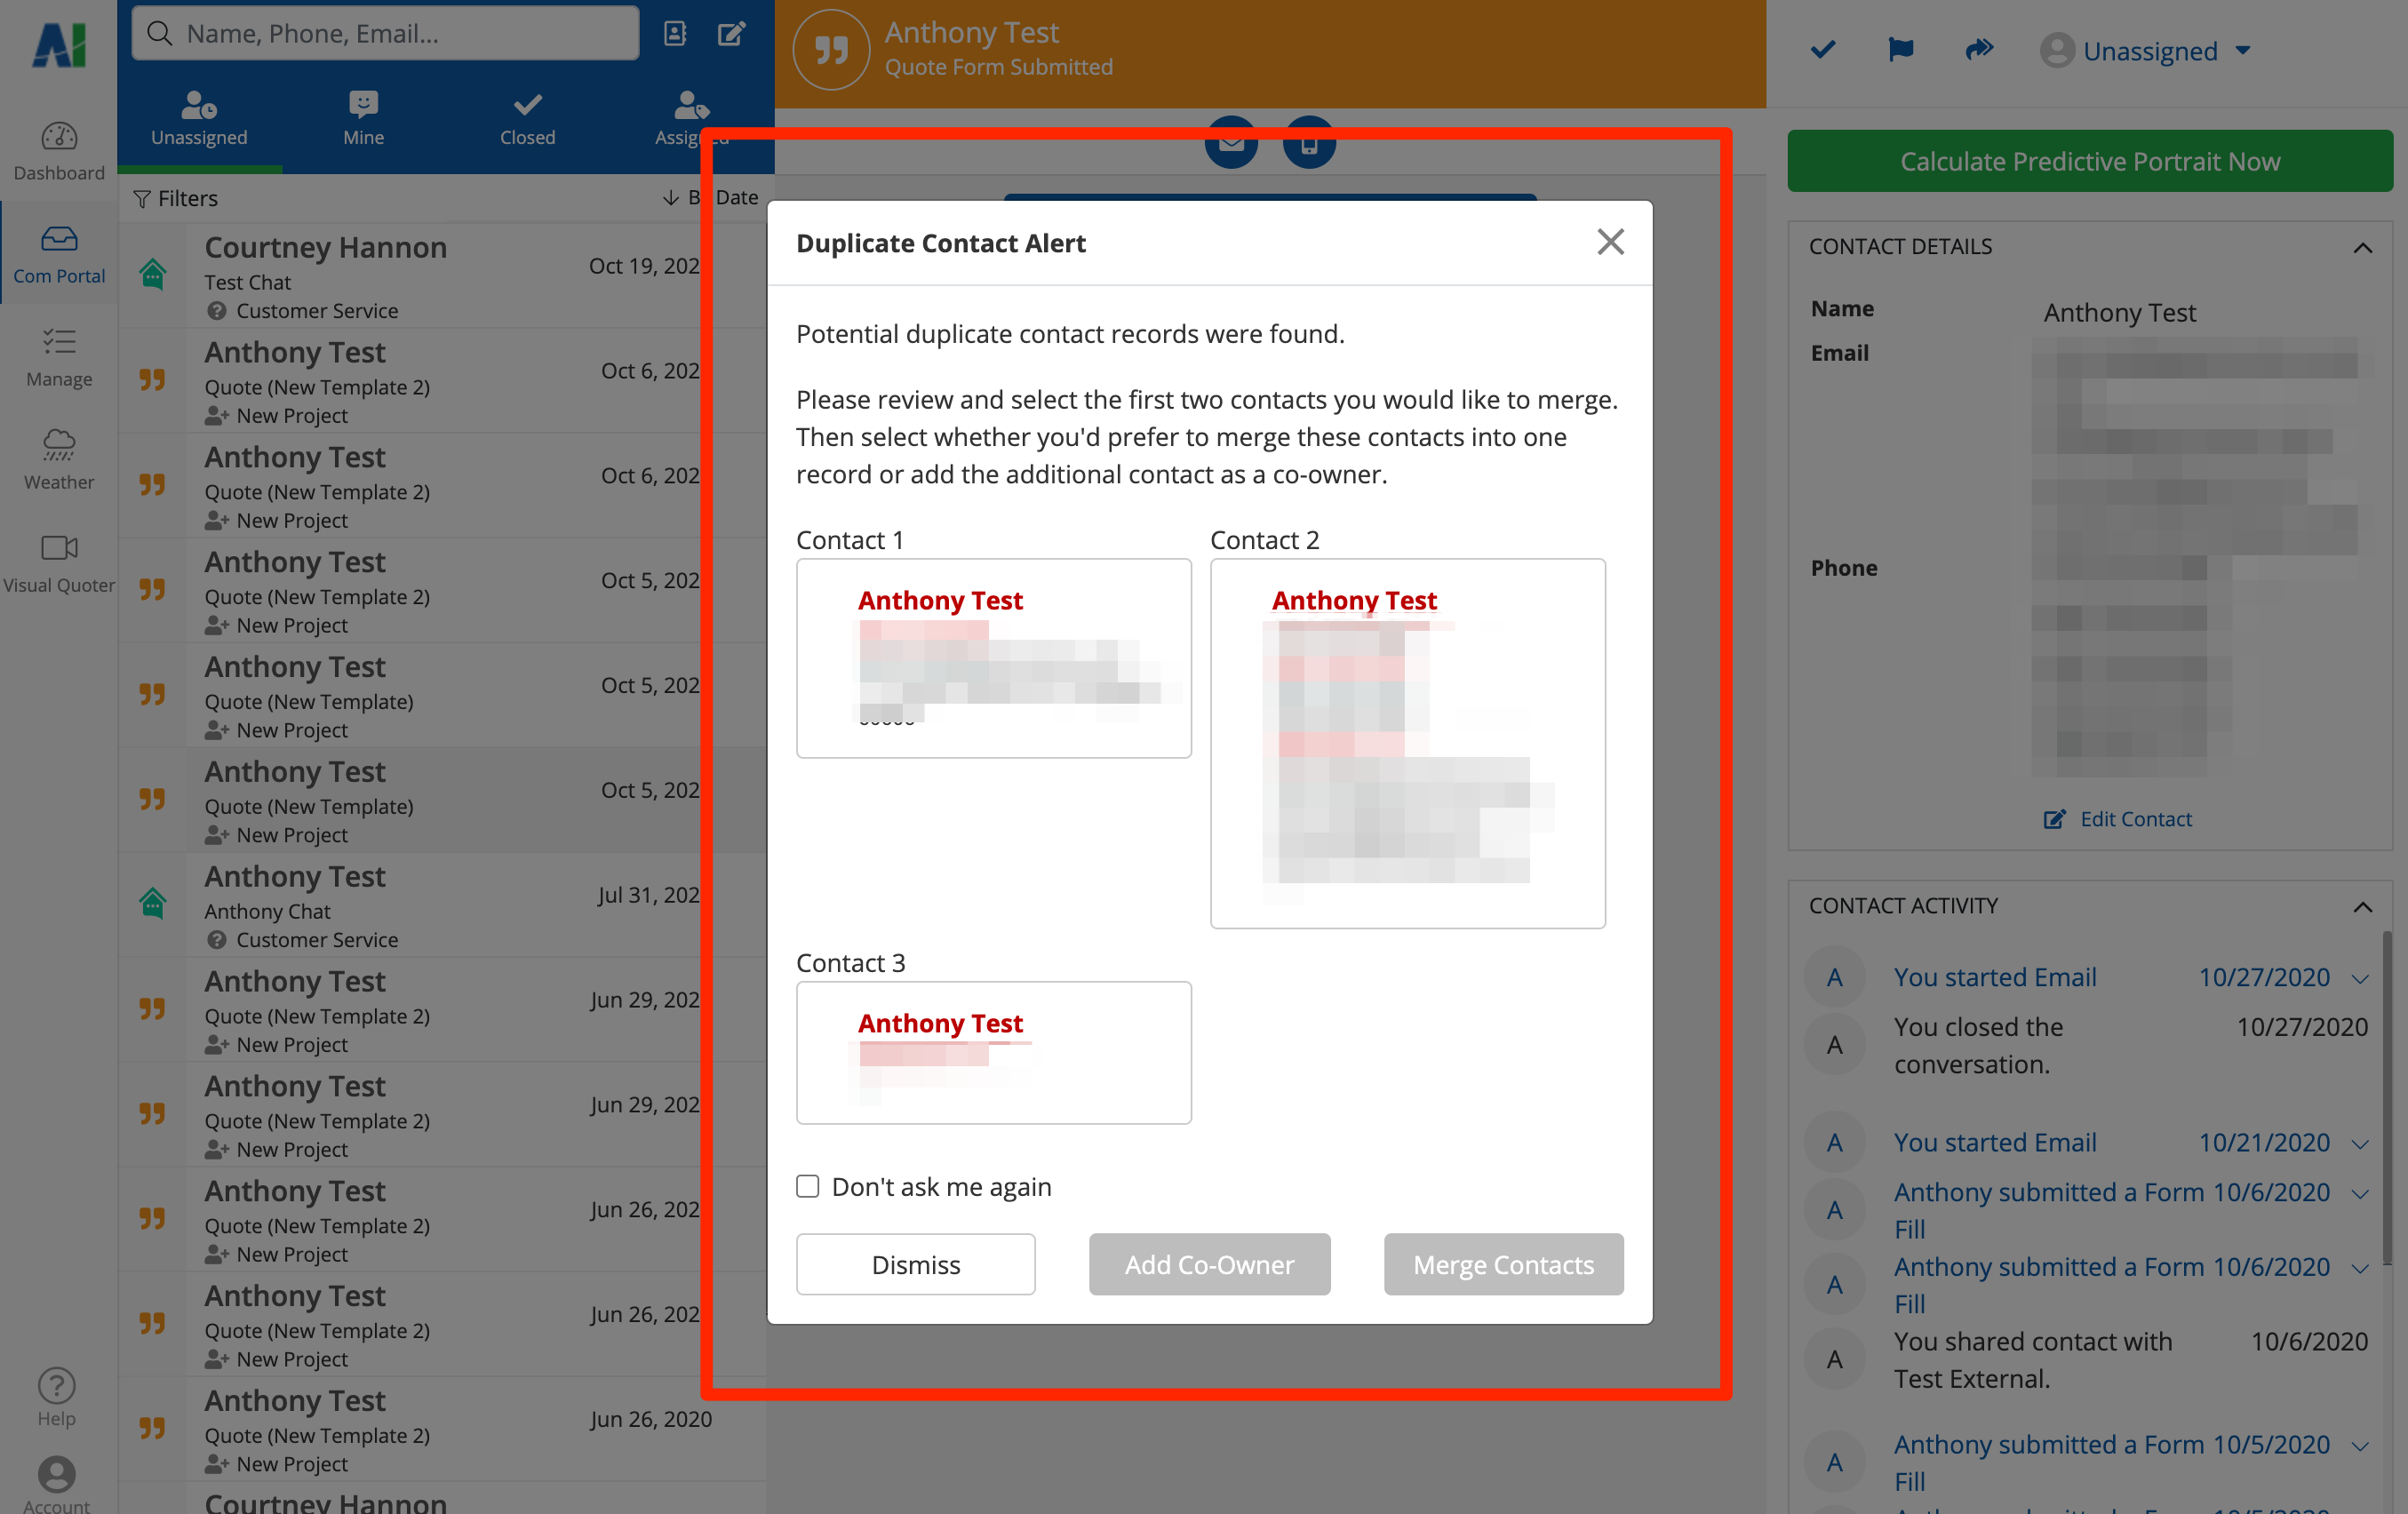Image resolution: width=2408 pixels, height=1514 pixels.
Task: Collapse the Contact Activity section
Action: (x=2362, y=906)
